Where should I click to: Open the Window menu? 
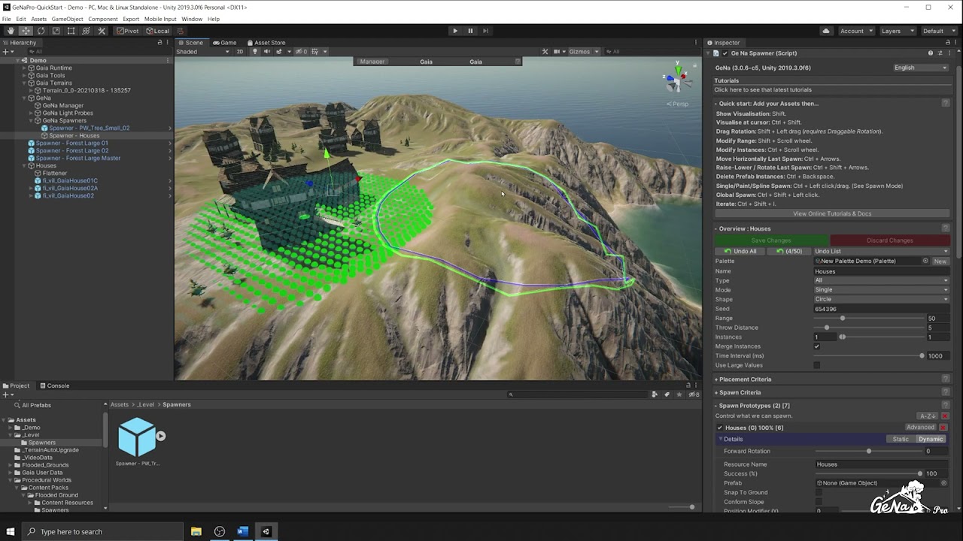192,19
